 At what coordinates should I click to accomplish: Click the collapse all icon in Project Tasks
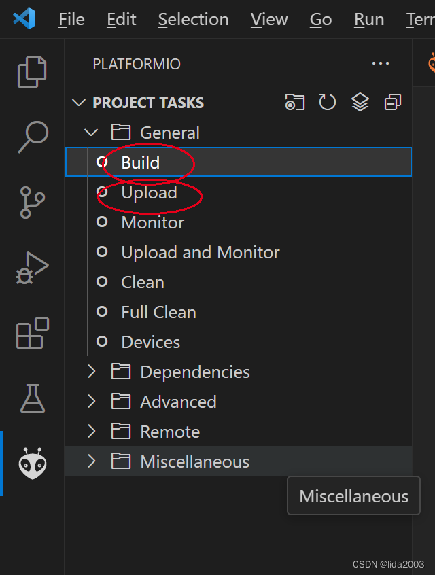tap(393, 103)
